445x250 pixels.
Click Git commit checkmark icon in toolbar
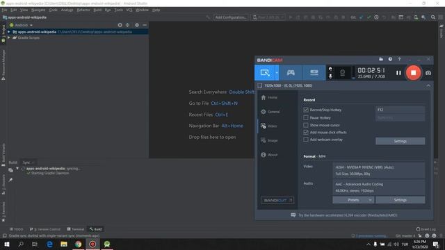[x=369, y=17]
